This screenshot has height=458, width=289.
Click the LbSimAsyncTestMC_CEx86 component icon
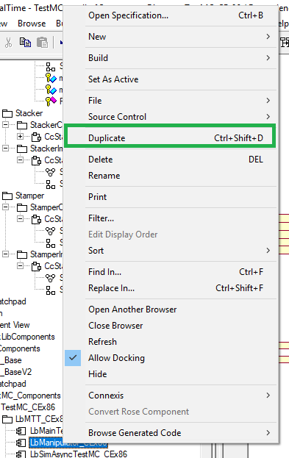point(21,454)
